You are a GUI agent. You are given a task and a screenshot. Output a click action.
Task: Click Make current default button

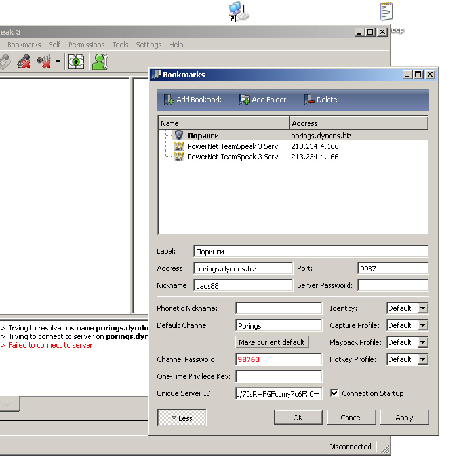(x=272, y=342)
